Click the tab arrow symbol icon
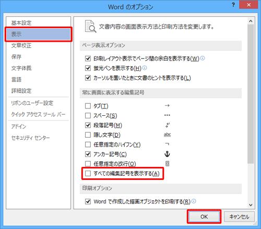This screenshot has height=229, width=261. pyautogui.click(x=167, y=105)
